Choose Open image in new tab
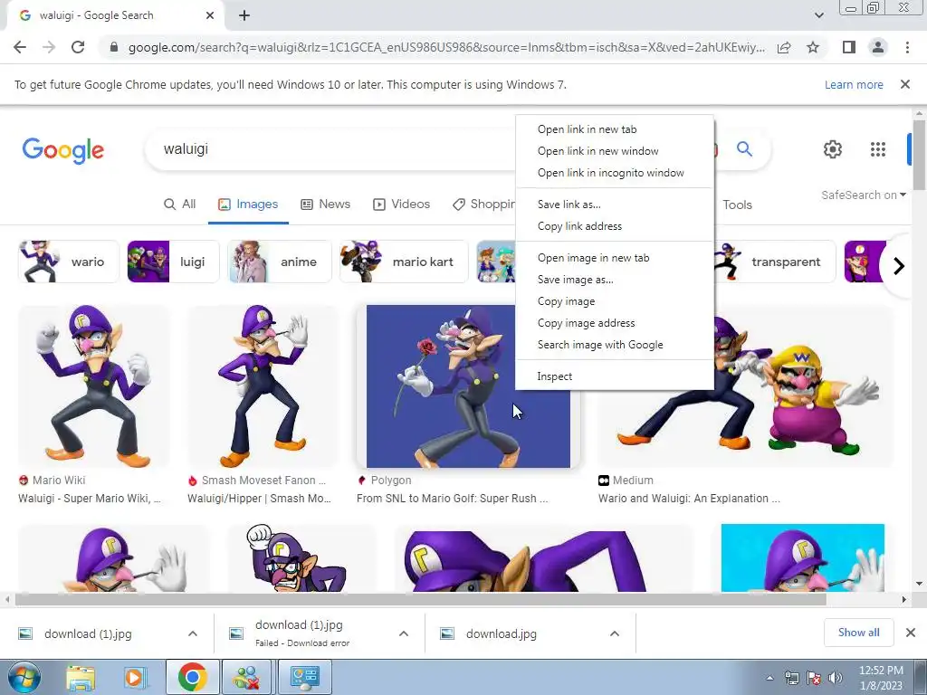The width and height of the screenshot is (927, 695). (615, 258)
